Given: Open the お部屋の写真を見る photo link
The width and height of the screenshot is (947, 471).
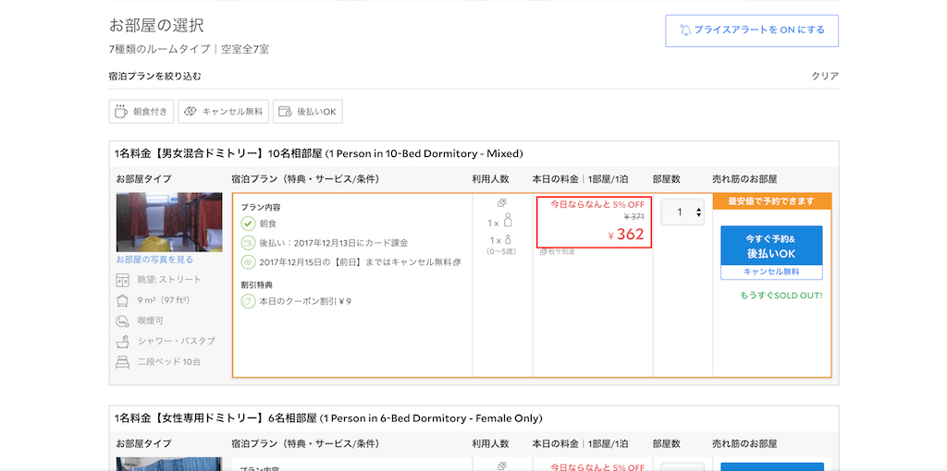Looking at the screenshot, I should 154,260.
